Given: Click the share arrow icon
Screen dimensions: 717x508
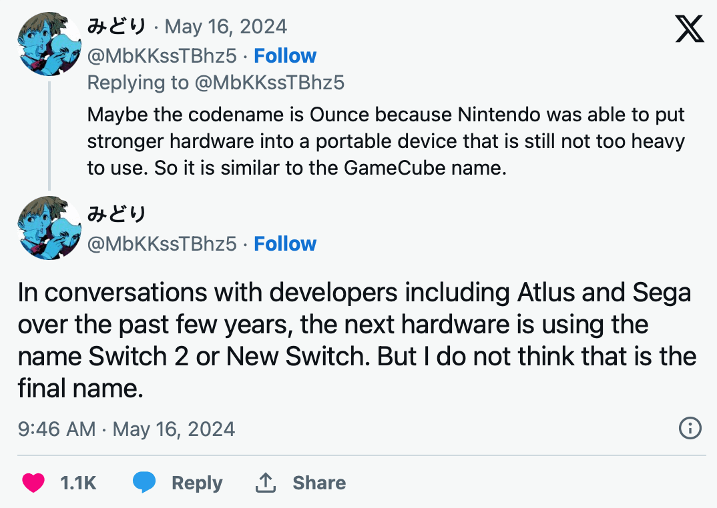Looking at the screenshot, I should (266, 483).
